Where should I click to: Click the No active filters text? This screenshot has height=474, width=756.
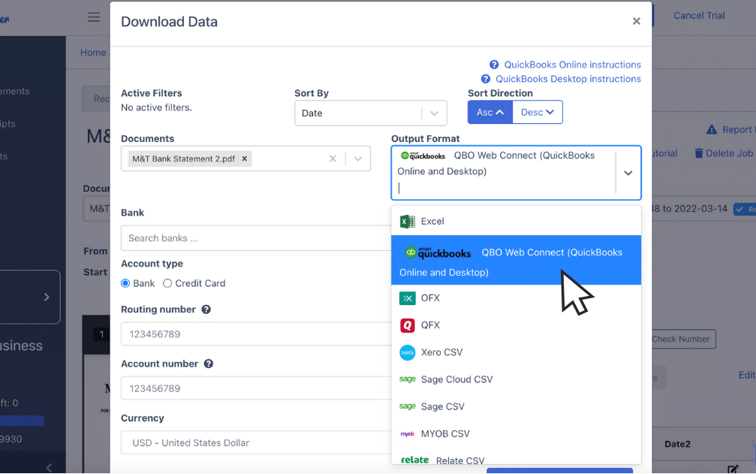(156, 107)
